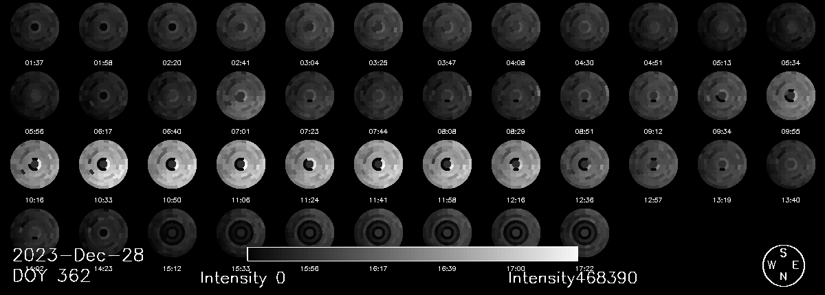Screen dimensions: 825x295
Task: Click the 'Intensity468390' maximum label
Action: pos(572,278)
